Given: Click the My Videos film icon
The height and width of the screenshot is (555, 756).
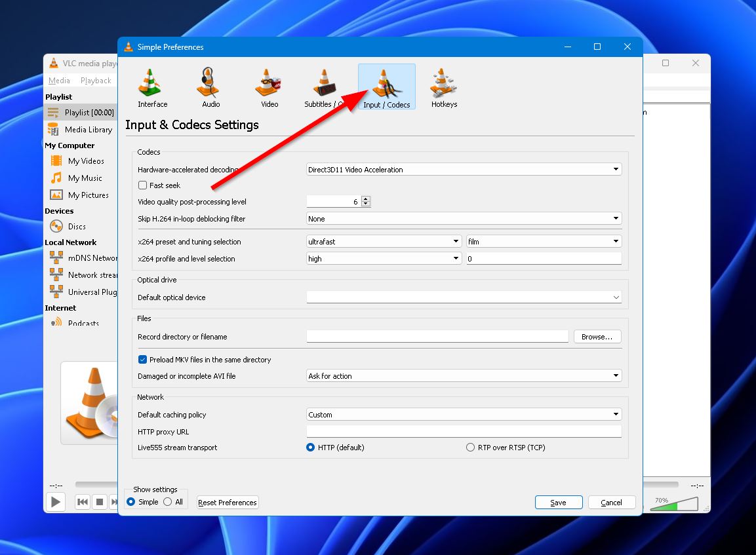Looking at the screenshot, I should pyautogui.click(x=56, y=161).
